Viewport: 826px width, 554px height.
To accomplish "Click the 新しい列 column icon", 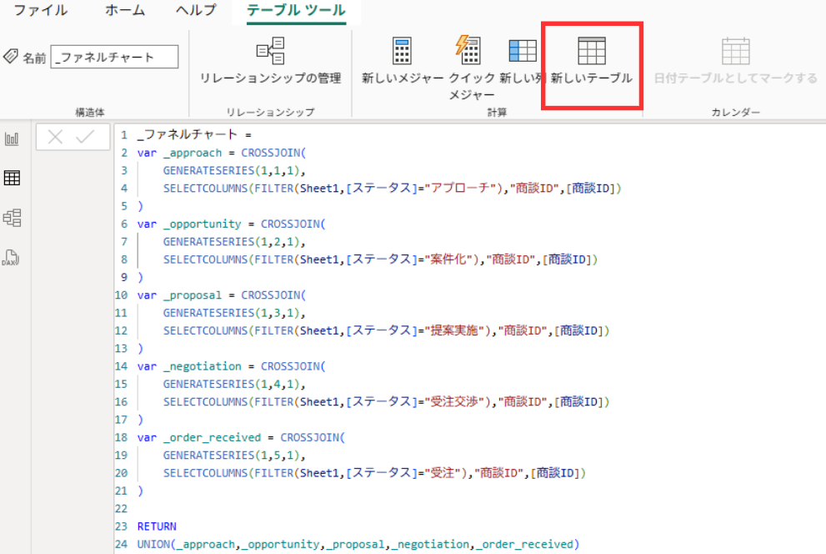I will (523, 51).
